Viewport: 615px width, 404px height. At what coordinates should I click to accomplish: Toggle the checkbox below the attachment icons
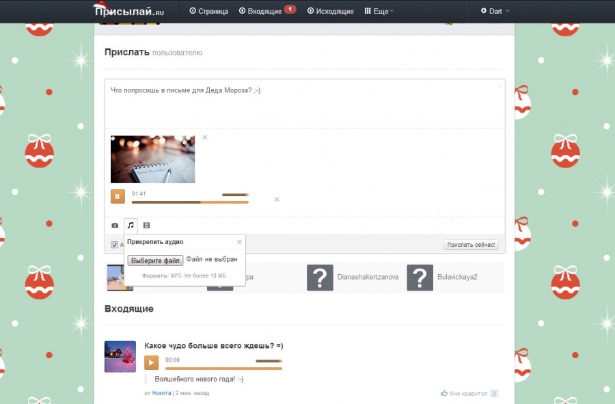115,245
